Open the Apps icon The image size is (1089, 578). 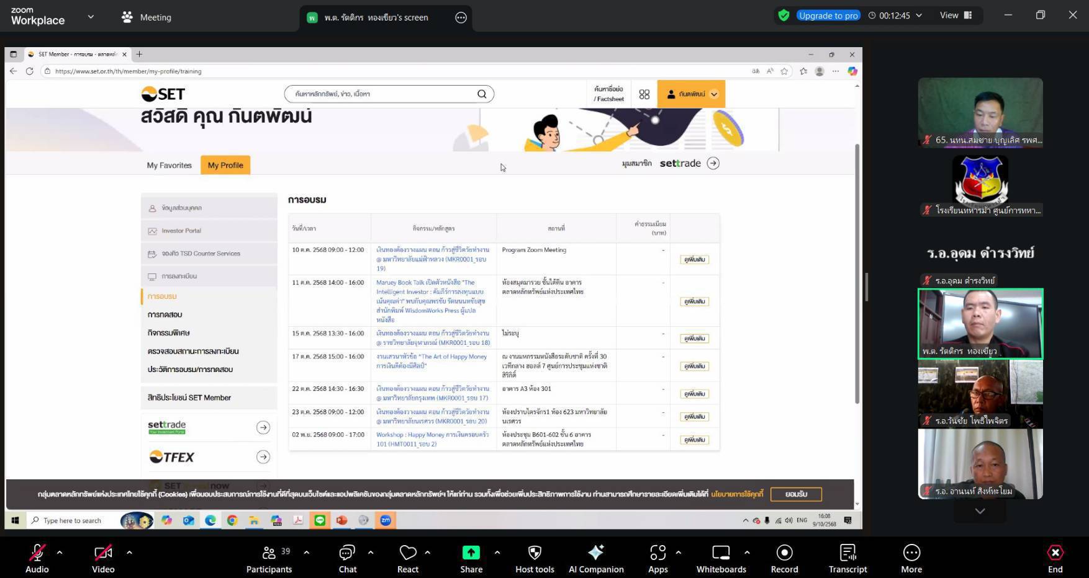point(657,553)
